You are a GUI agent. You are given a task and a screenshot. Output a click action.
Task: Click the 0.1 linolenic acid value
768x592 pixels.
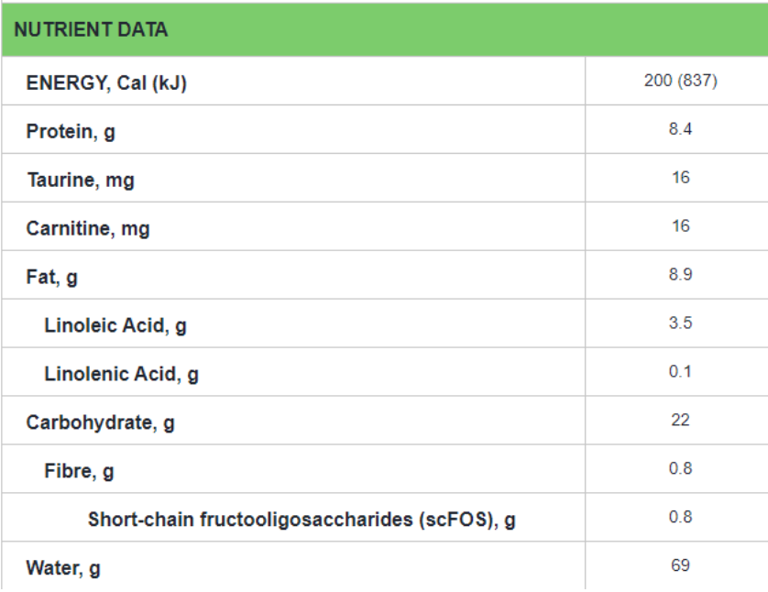coord(680,372)
